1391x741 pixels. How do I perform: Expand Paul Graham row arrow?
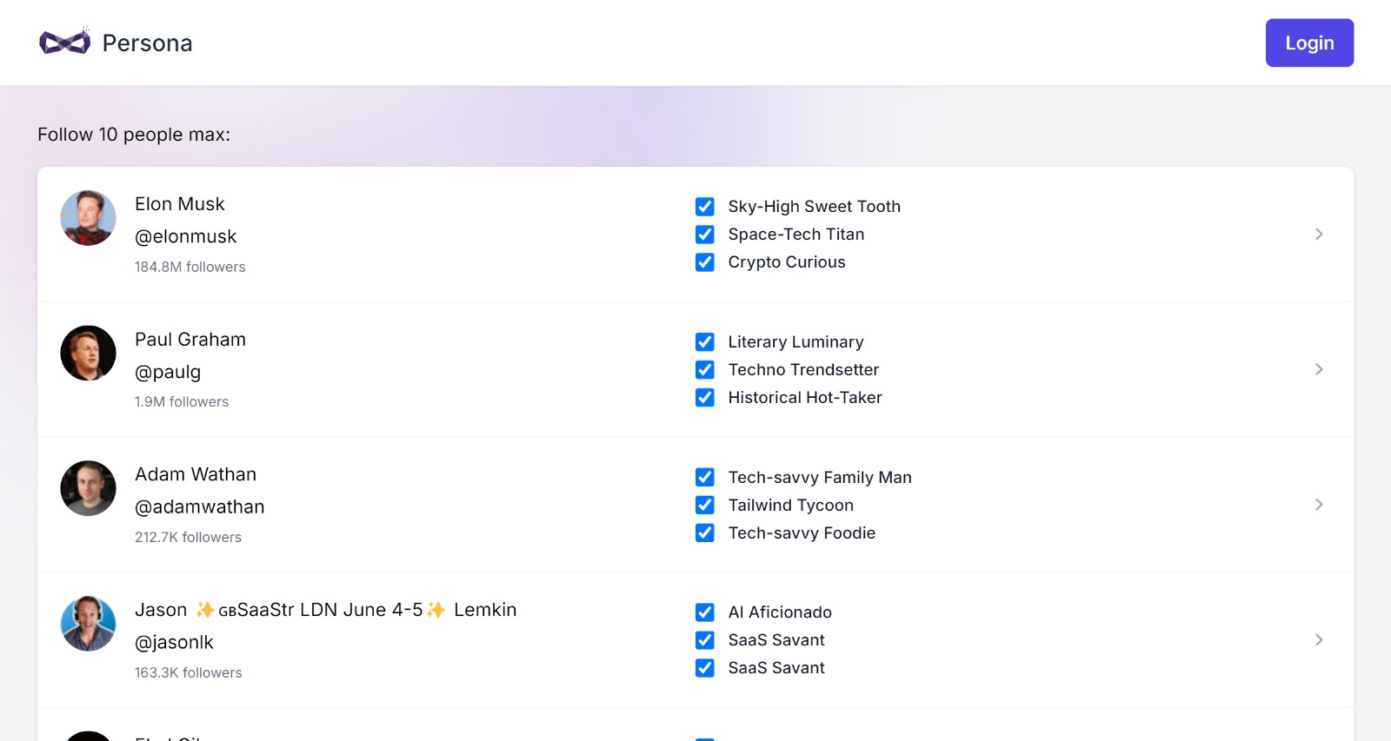tap(1318, 369)
